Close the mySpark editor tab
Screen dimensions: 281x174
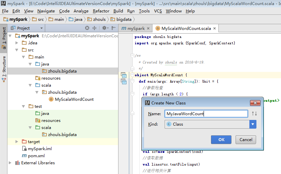pyautogui.click(x=148, y=29)
